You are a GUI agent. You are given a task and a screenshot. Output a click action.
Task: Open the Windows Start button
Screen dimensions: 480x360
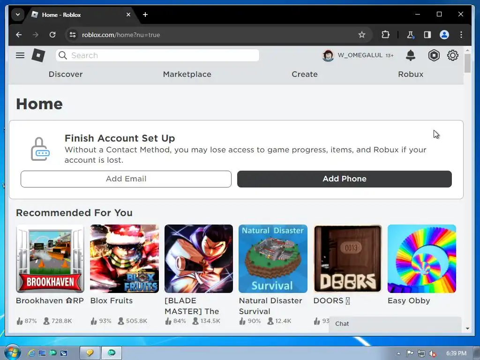(12, 352)
